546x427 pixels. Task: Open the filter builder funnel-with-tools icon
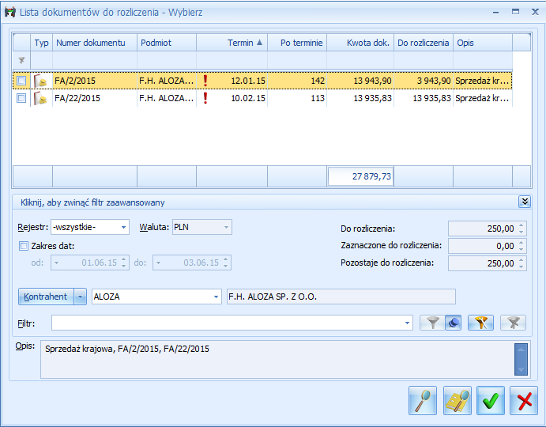(480, 323)
